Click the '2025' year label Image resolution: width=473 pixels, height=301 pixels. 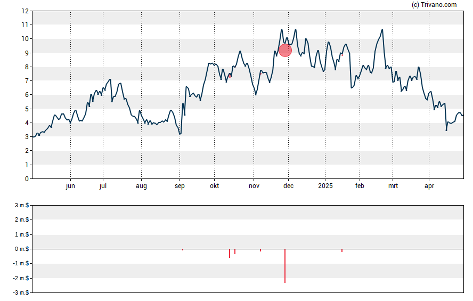tap(325, 185)
